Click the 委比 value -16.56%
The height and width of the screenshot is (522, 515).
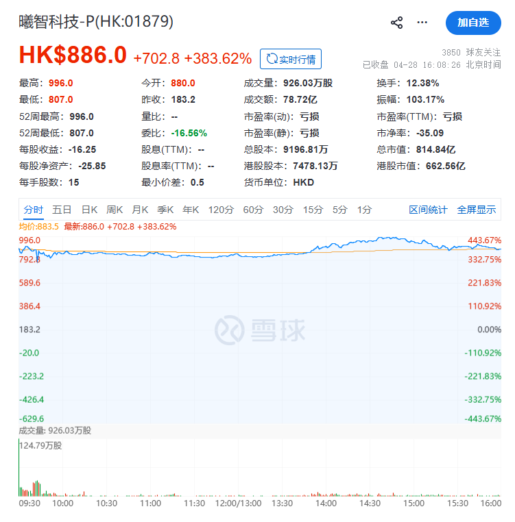click(x=189, y=133)
